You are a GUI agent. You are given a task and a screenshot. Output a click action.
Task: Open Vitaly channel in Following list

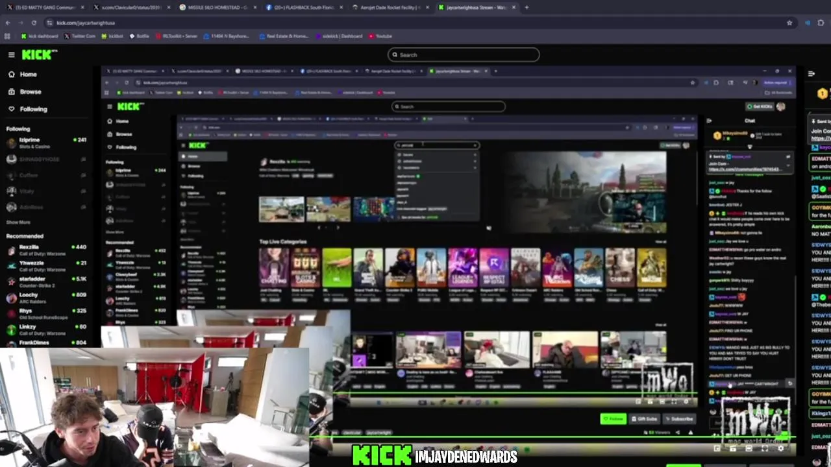[x=46, y=191]
